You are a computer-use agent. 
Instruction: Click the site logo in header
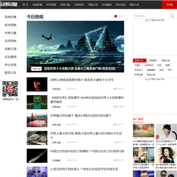click(9, 4)
